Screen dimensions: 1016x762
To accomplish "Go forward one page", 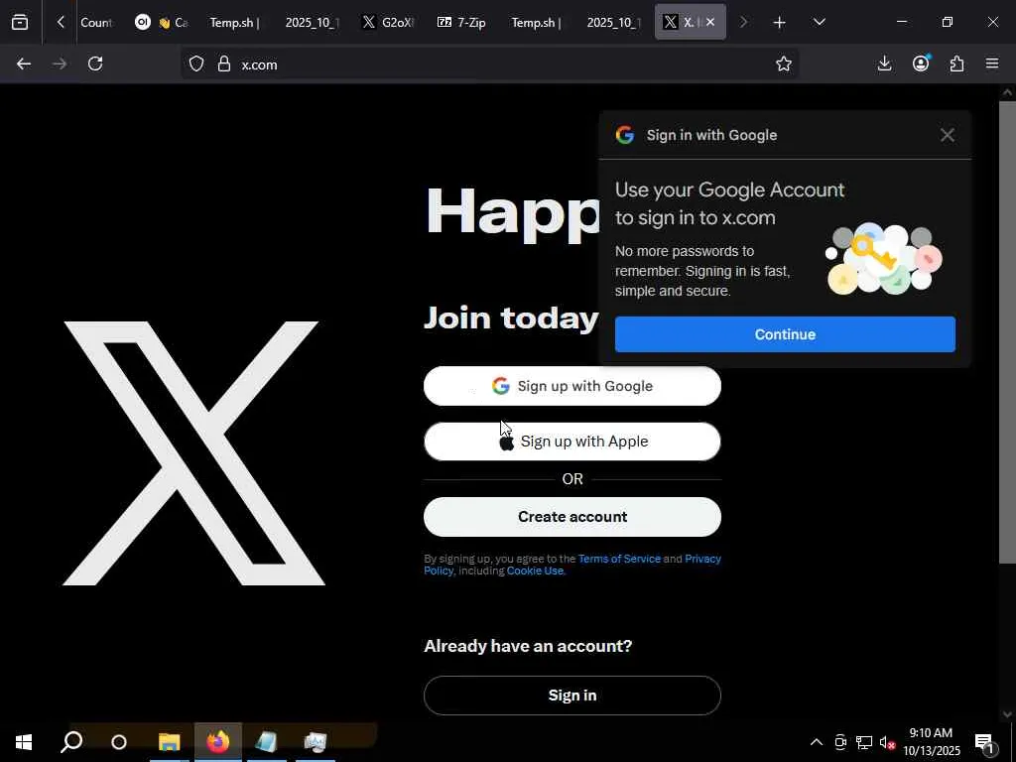I will 60,63.
